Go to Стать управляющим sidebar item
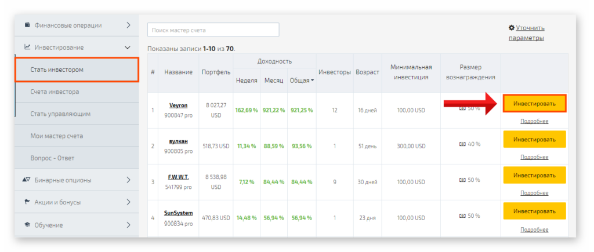This screenshot has height=252, width=594. tap(60, 114)
